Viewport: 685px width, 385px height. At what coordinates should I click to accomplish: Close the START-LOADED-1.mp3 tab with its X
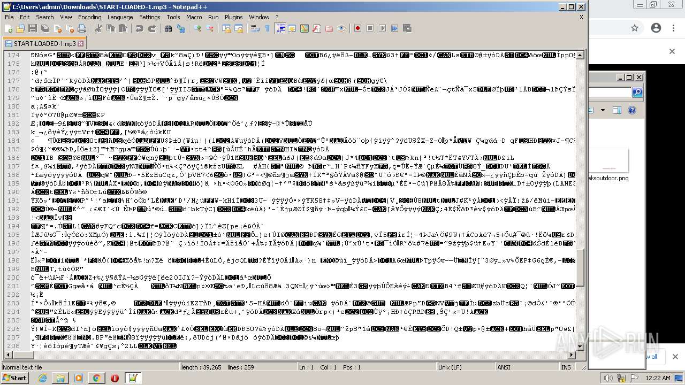[81, 44]
